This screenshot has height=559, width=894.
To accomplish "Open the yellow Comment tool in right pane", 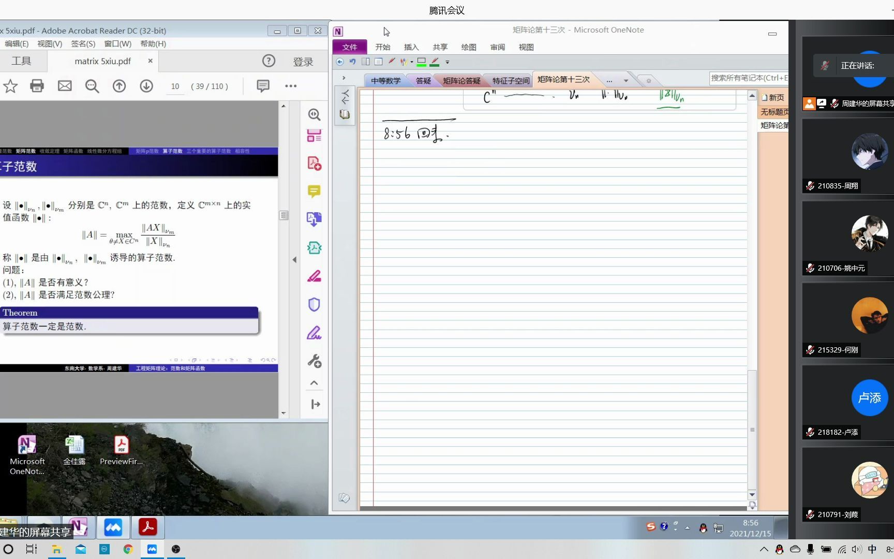I will tap(314, 192).
